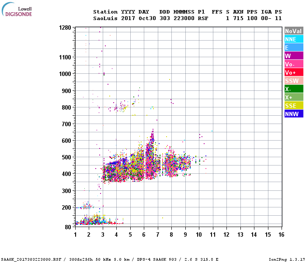Screen dimensions: 306x262
Task: Click the 1280 height axis label
Action: tap(65, 28)
